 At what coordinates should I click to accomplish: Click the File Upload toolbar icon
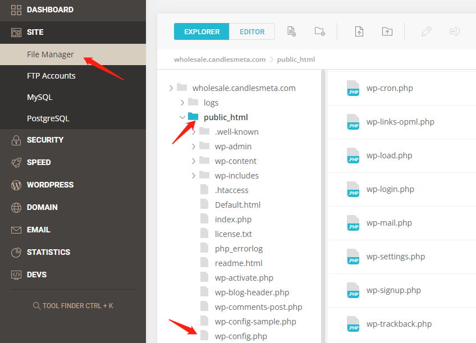tap(359, 31)
